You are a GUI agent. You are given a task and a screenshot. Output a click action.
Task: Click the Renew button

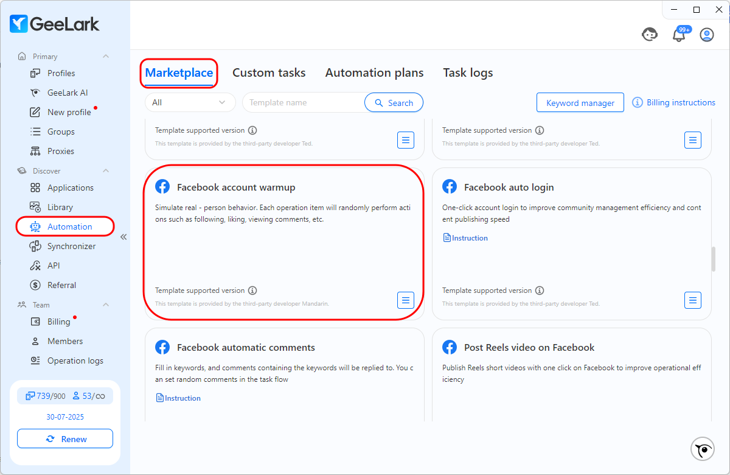[65, 439]
